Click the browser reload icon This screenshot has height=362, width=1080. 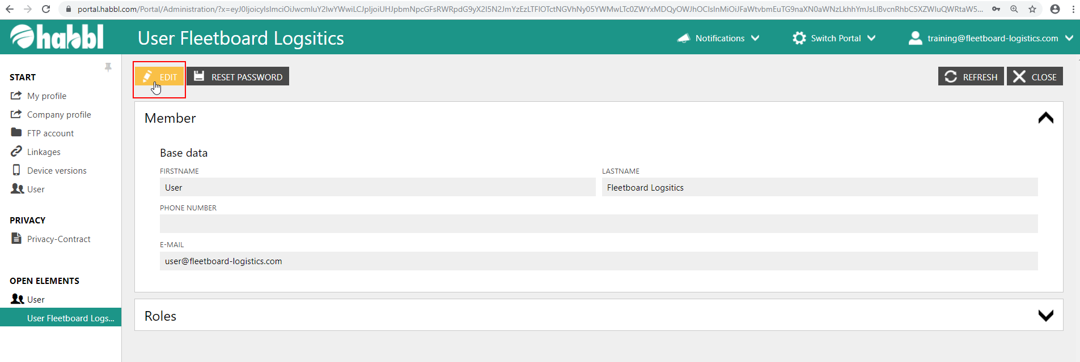click(46, 9)
